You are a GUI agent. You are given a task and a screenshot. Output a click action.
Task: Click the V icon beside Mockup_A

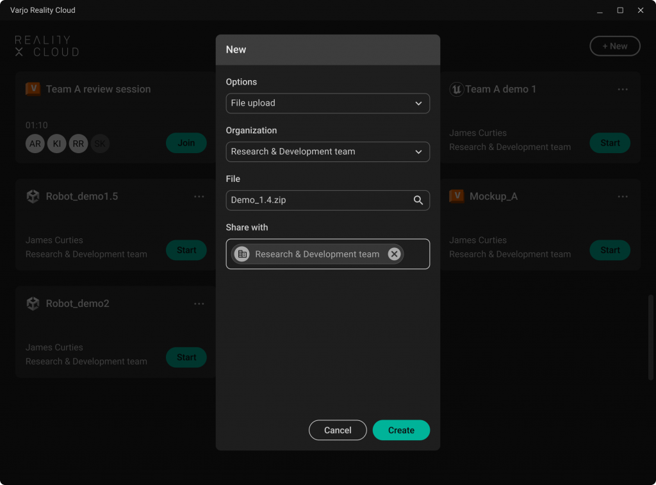click(x=456, y=197)
